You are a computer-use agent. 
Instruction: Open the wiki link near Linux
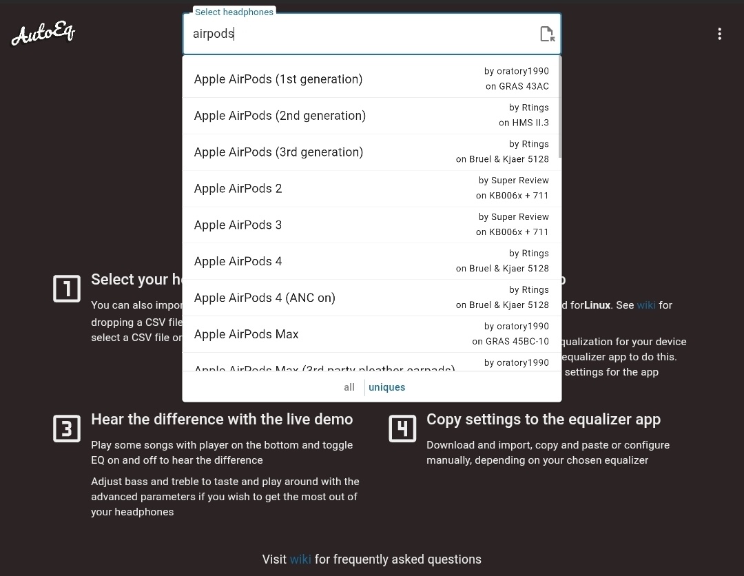click(646, 305)
